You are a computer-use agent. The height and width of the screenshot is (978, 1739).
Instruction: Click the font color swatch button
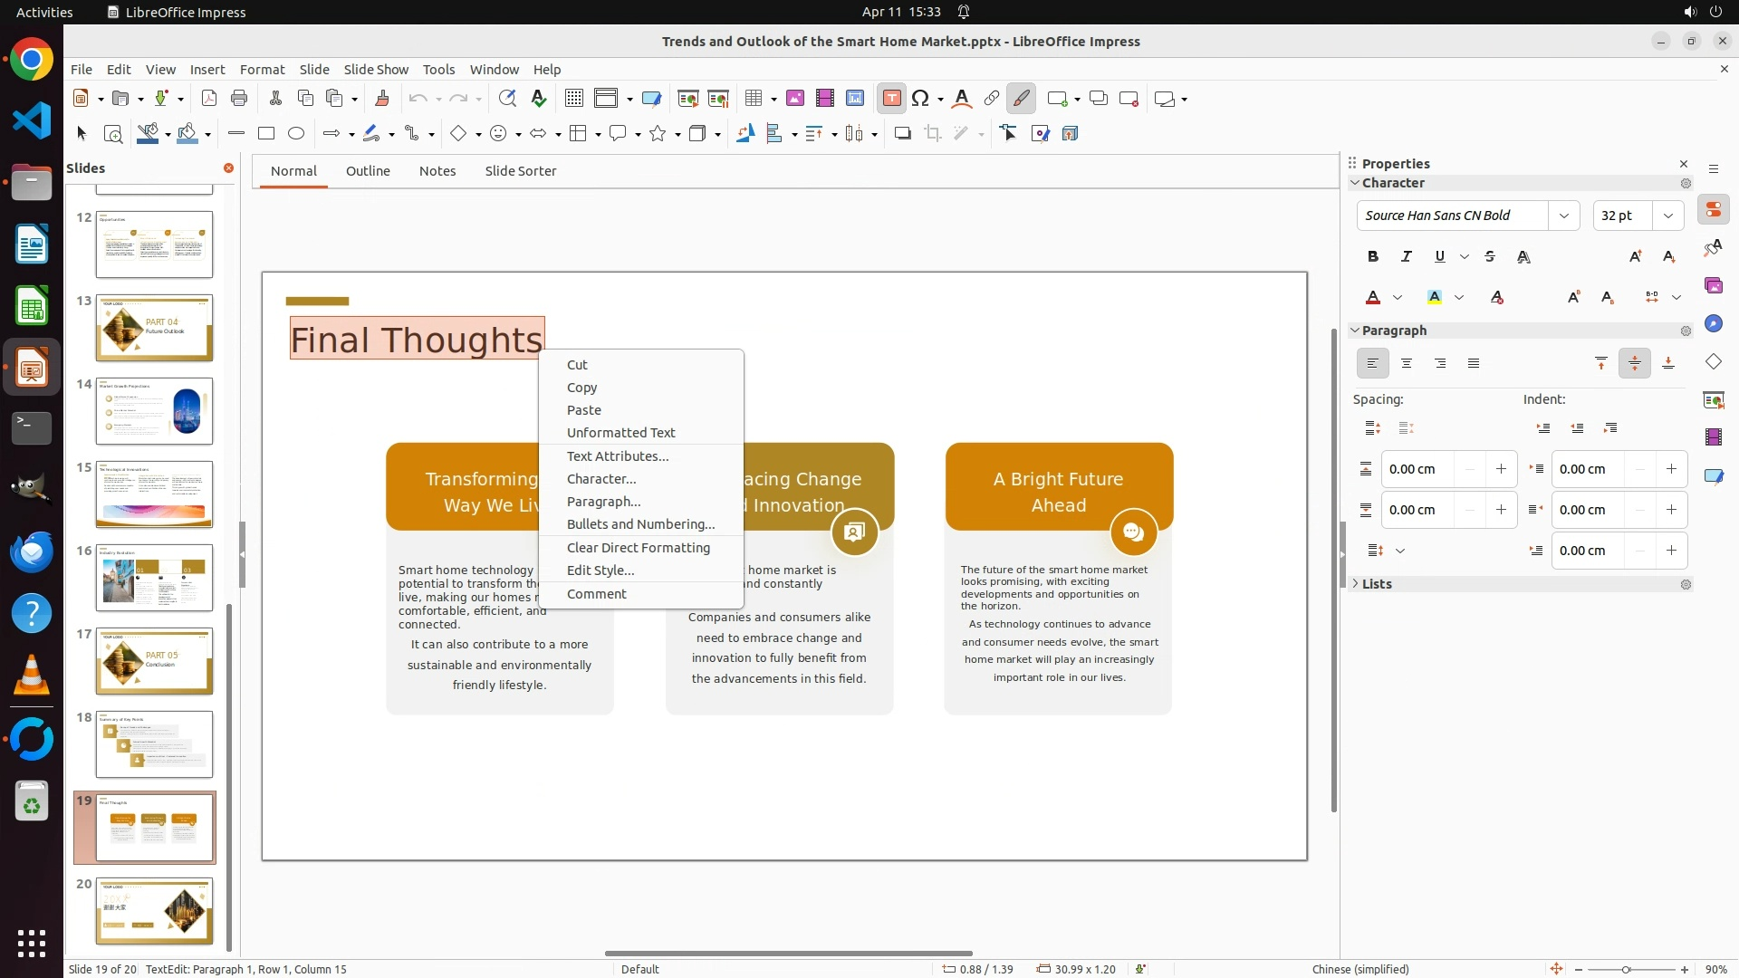[x=1373, y=298]
